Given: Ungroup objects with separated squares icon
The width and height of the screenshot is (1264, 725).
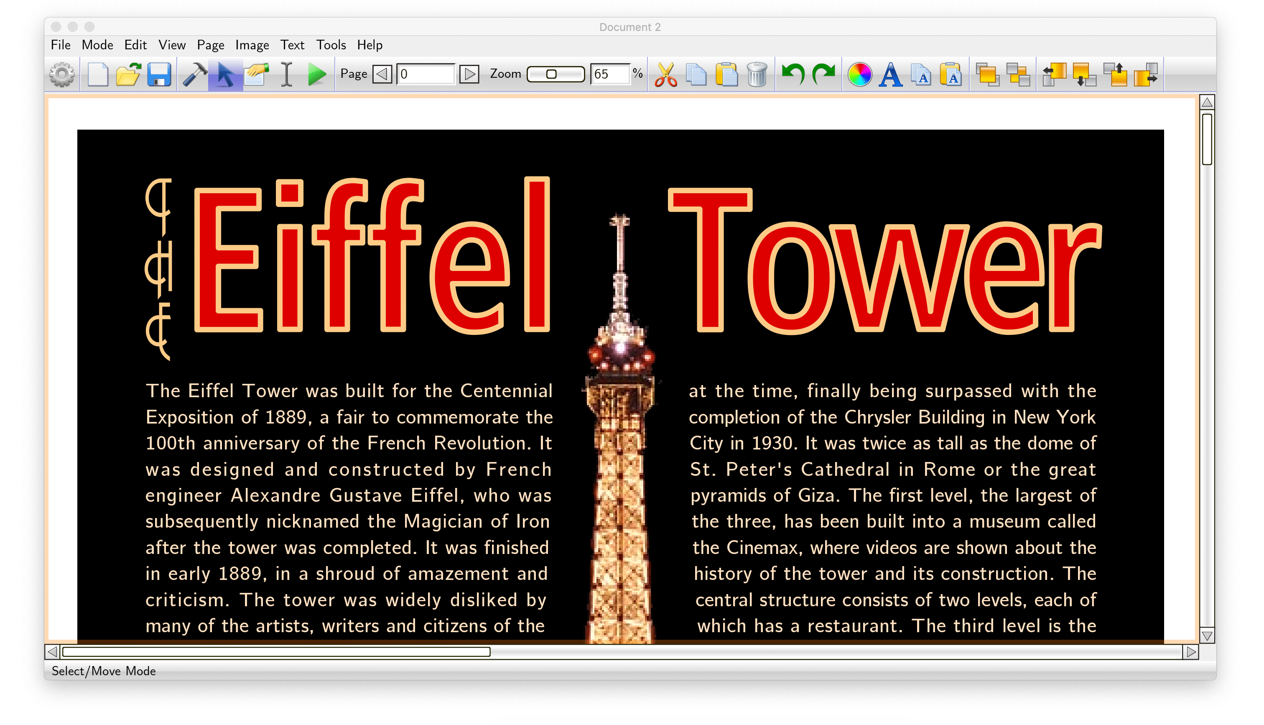Looking at the screenshot, I should click(x=1018, y=75).
